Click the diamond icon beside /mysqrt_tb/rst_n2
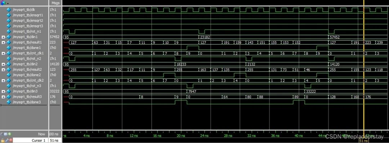Image resolution: width=389 pixels, height=143 pixels. 9,59
